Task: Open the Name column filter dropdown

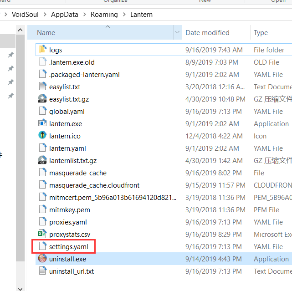Action: click(178, 32)
